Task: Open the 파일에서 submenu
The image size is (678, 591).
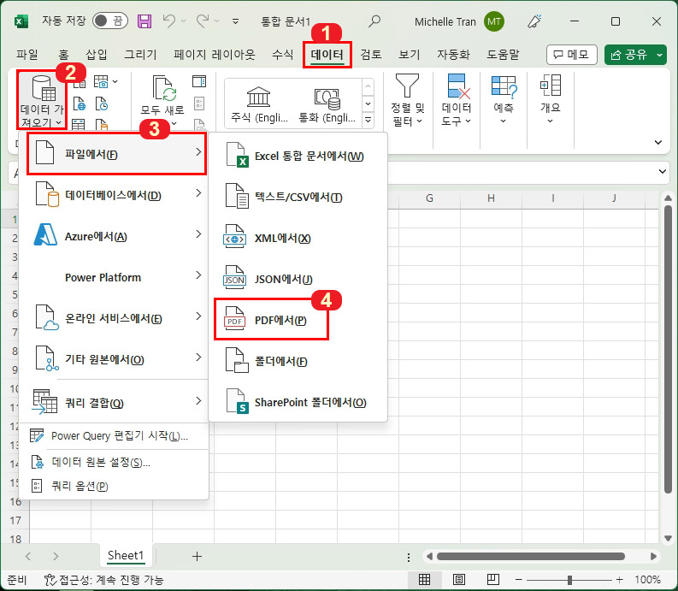Action: 116,154
